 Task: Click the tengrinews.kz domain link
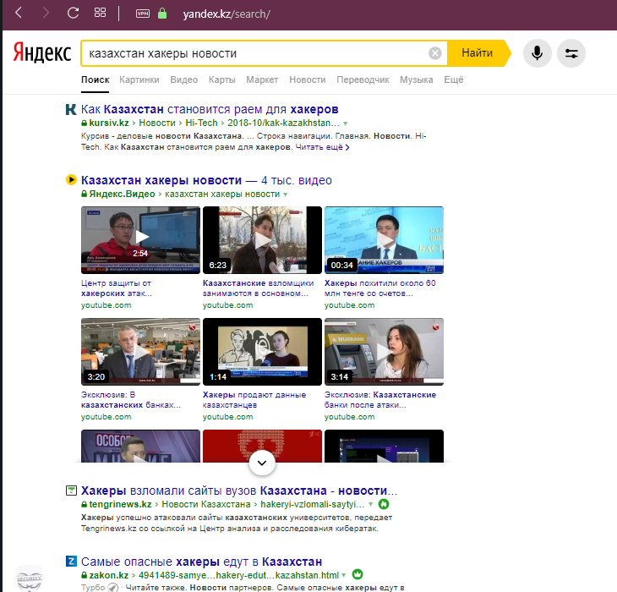coord(120,504)
